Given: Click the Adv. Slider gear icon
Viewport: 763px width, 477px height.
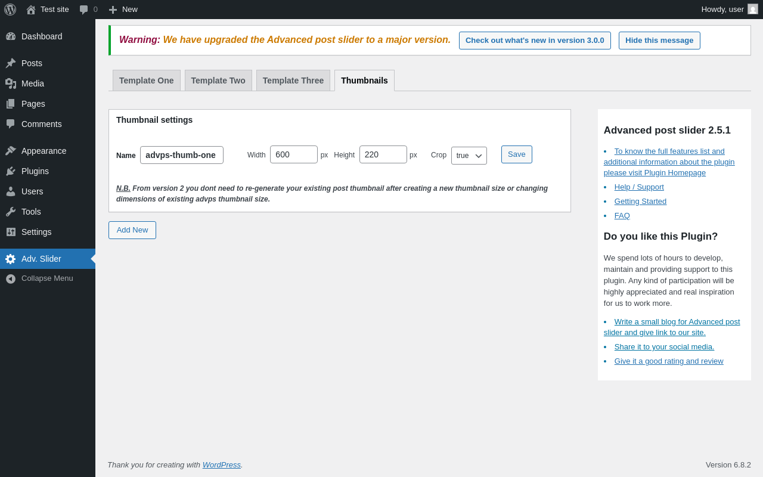Looking at the screenshot, I should click(11, 259).
